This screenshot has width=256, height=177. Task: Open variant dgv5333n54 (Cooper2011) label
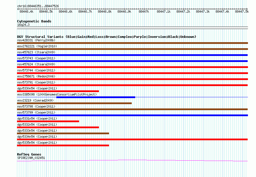click(x=37, y=131)
